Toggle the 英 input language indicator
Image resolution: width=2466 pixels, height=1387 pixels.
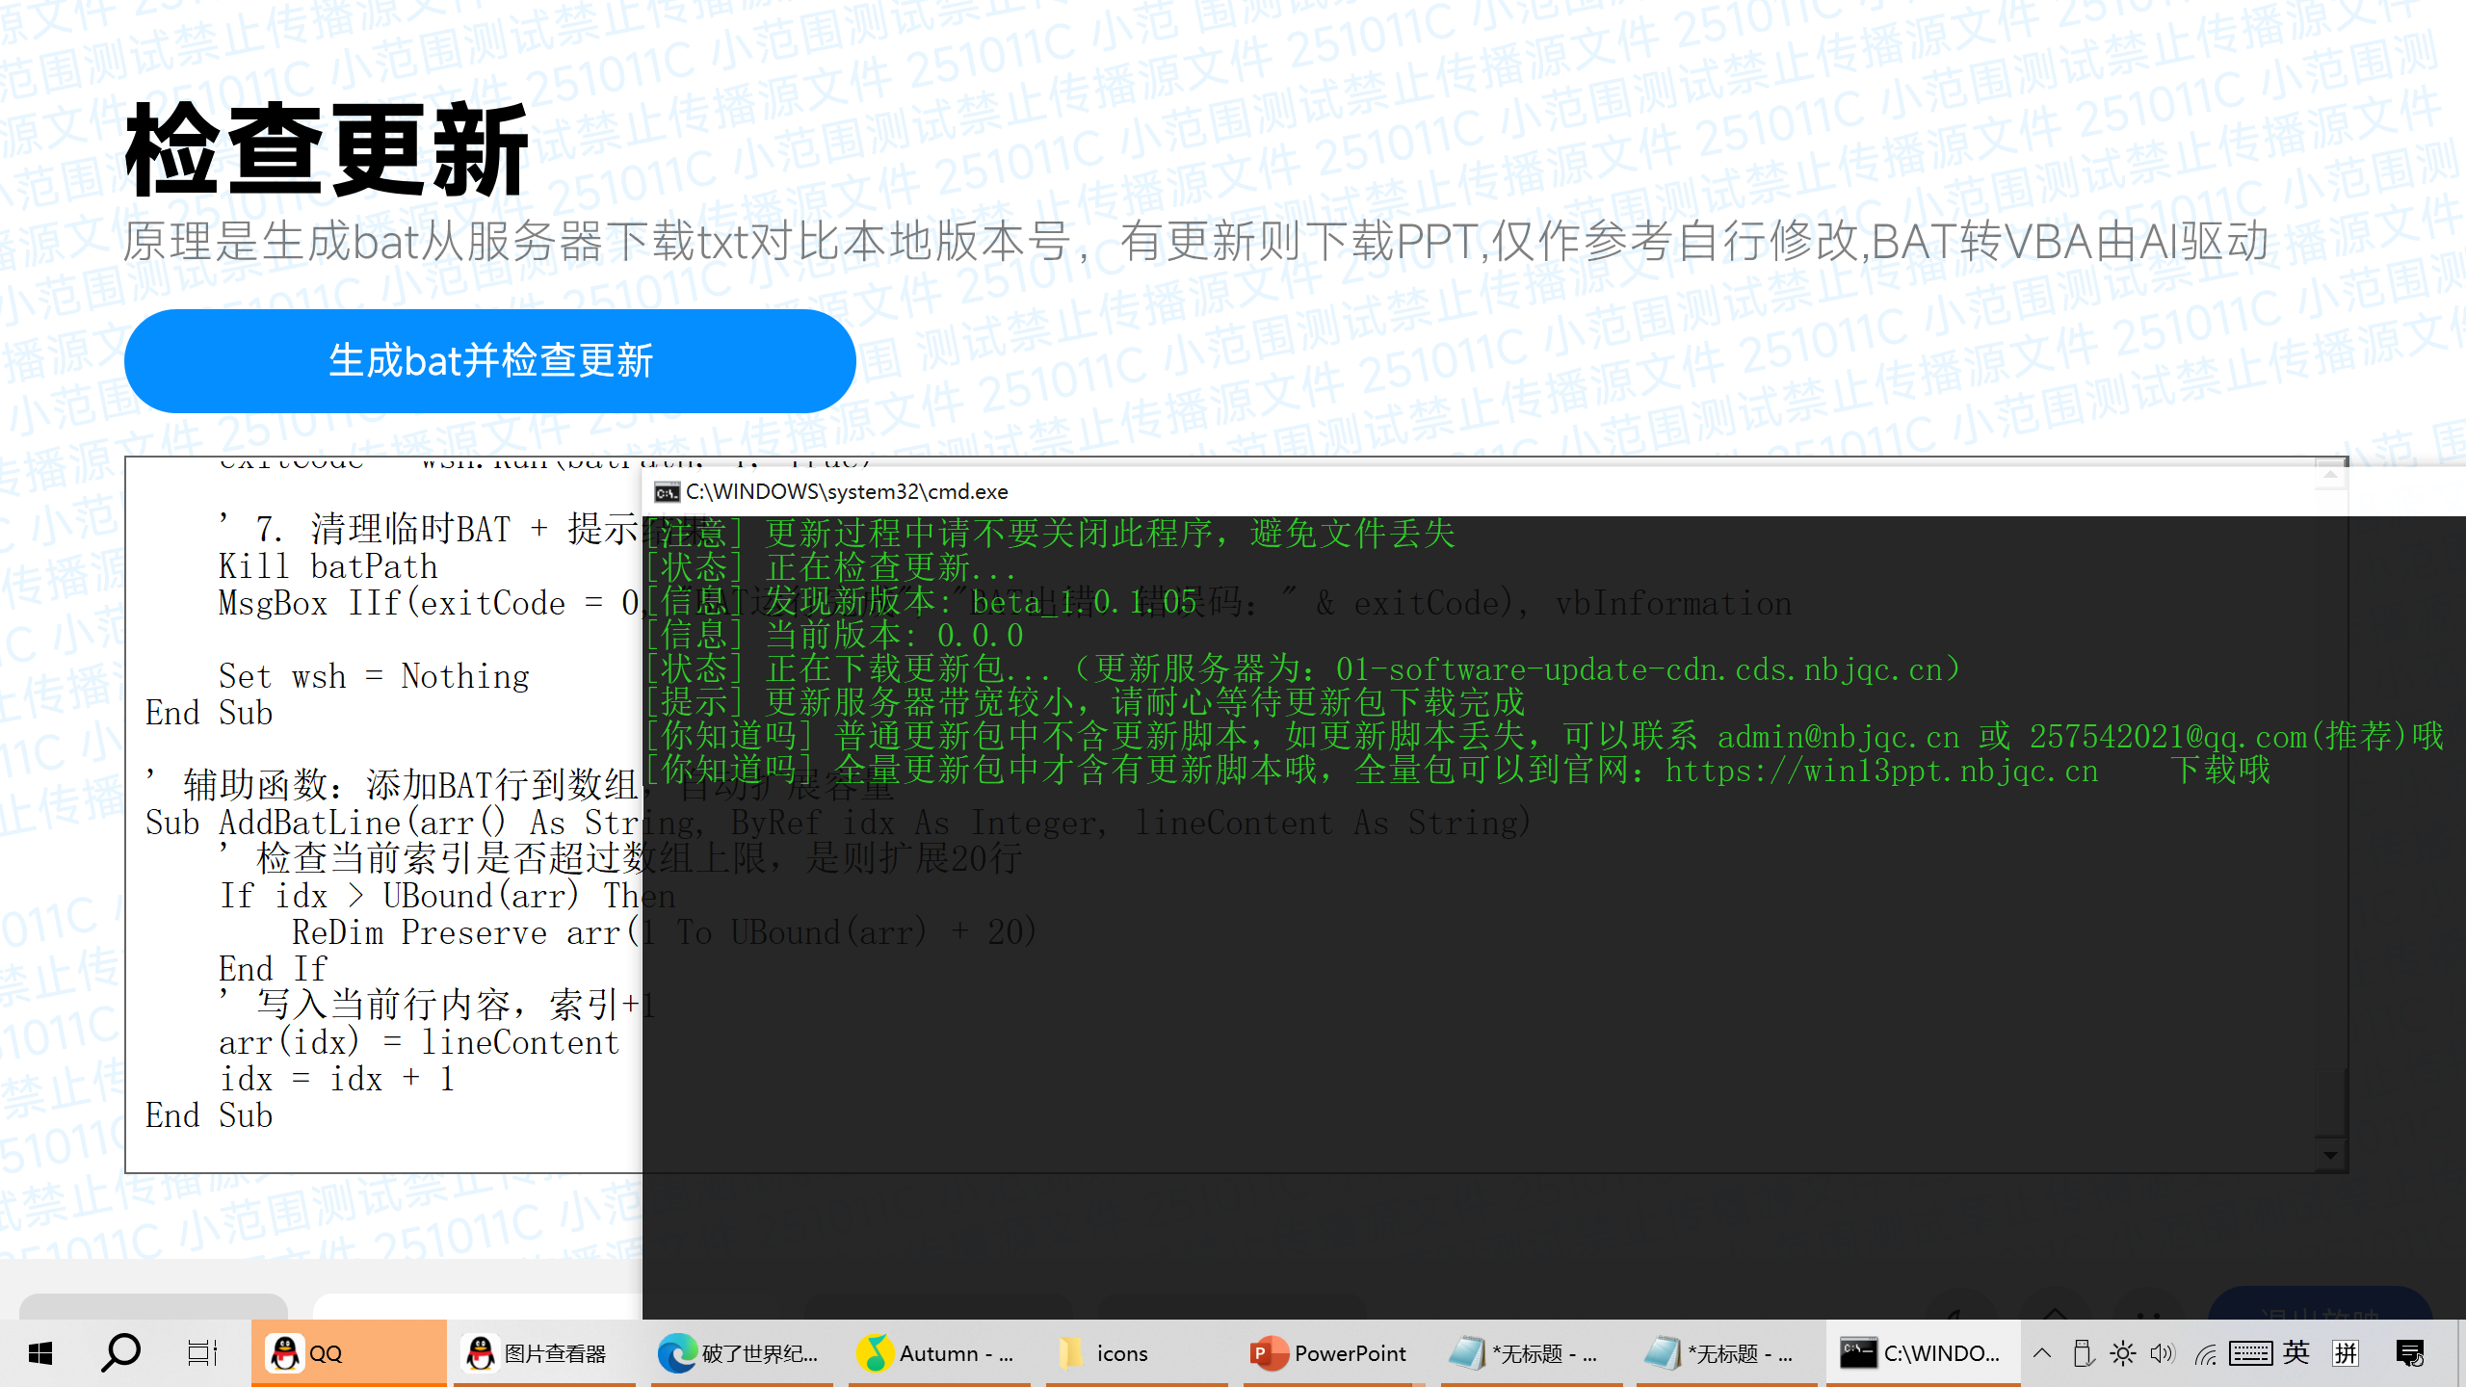(2296, 1353)
